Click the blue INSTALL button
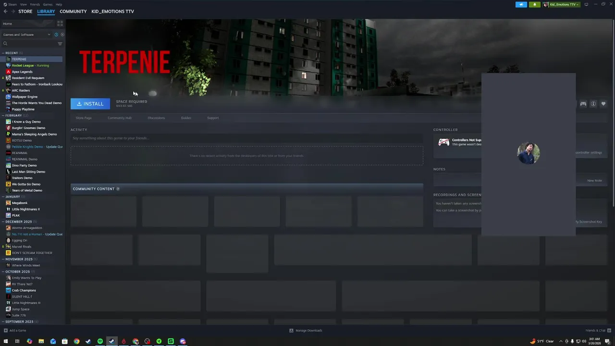Screen dimensions: 615x346 90,104
